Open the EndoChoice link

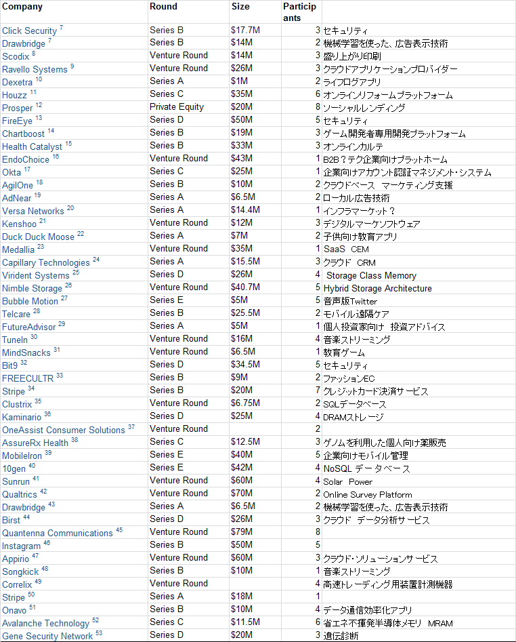[26, 160]
